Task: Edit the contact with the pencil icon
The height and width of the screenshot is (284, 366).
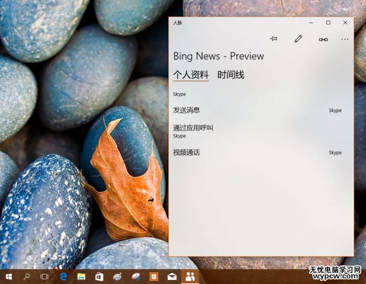Action: click(x=298, y=39)
